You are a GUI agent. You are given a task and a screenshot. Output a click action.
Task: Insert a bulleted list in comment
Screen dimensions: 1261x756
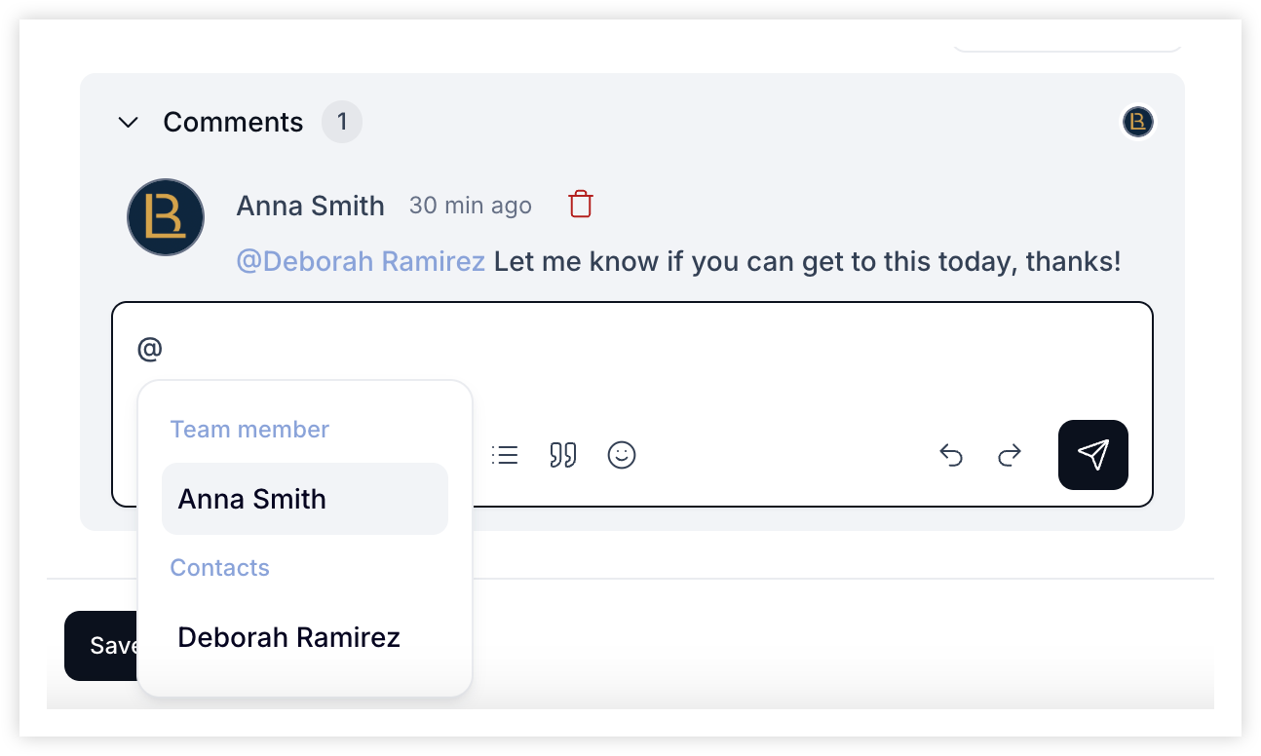coord(505,455)
